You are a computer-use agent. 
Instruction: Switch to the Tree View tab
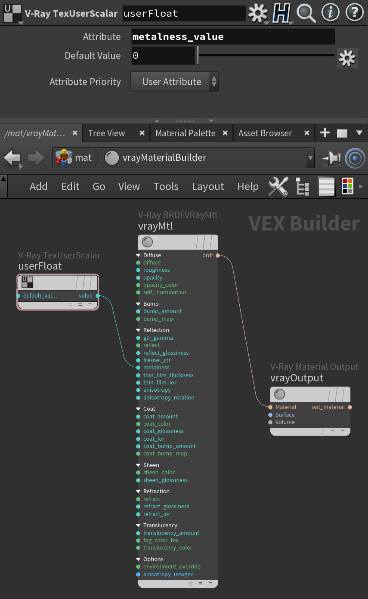[x=107, y=133]
